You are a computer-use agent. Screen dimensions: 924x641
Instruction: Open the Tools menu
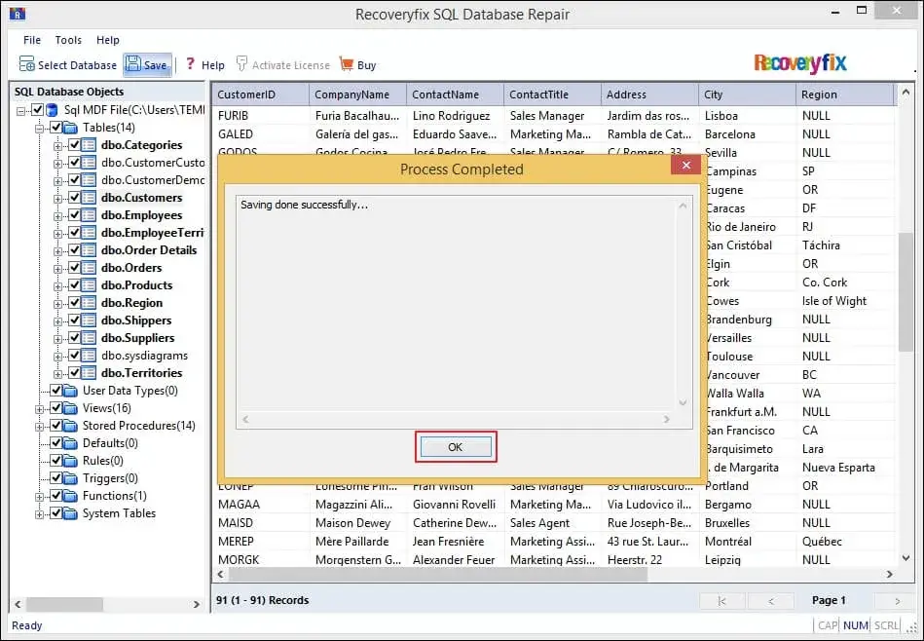click(x=68, y=40)
